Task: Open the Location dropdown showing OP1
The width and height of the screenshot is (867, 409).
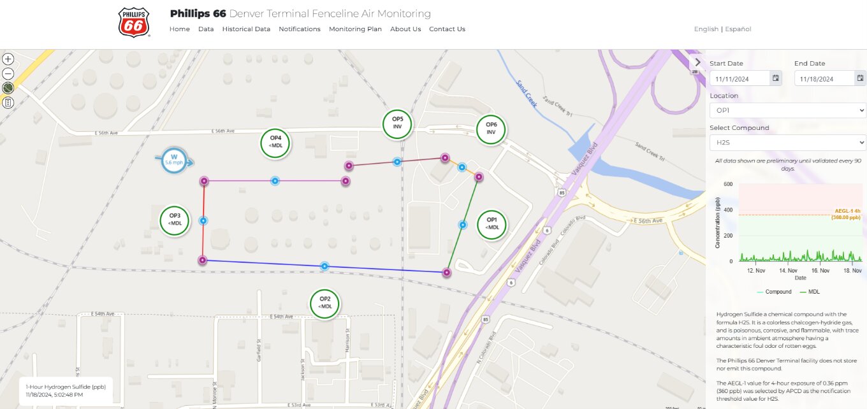Action: tap(788, 111)
